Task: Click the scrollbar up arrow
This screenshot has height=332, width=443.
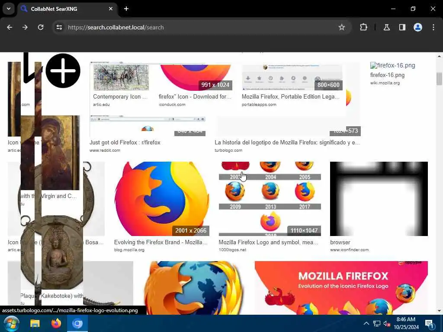Action: (x=439, y=56)
